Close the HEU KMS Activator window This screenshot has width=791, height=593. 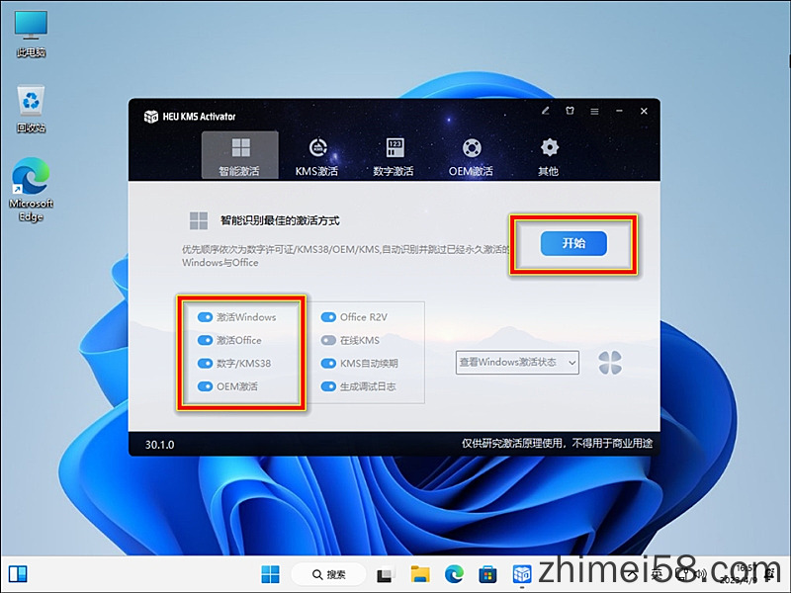click(x=645, y=111)
